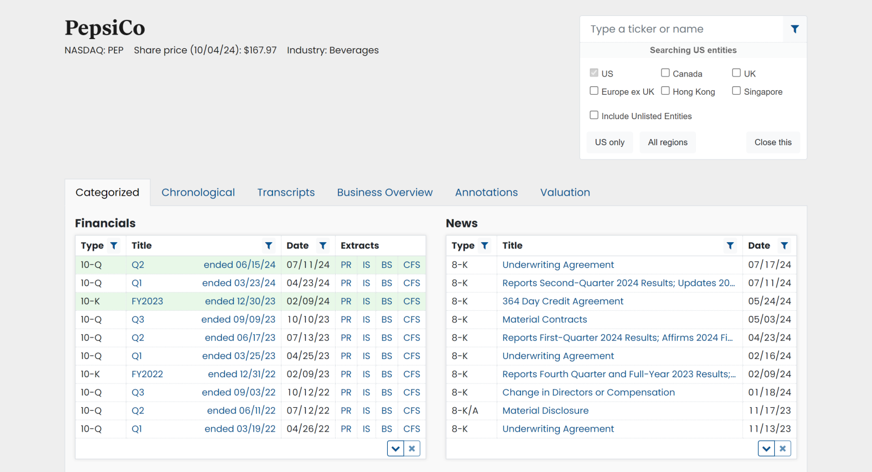The height and width of the screenshot is (472, 872).
Task: Open the FY2023 10-K filing link
Action: 147,301
